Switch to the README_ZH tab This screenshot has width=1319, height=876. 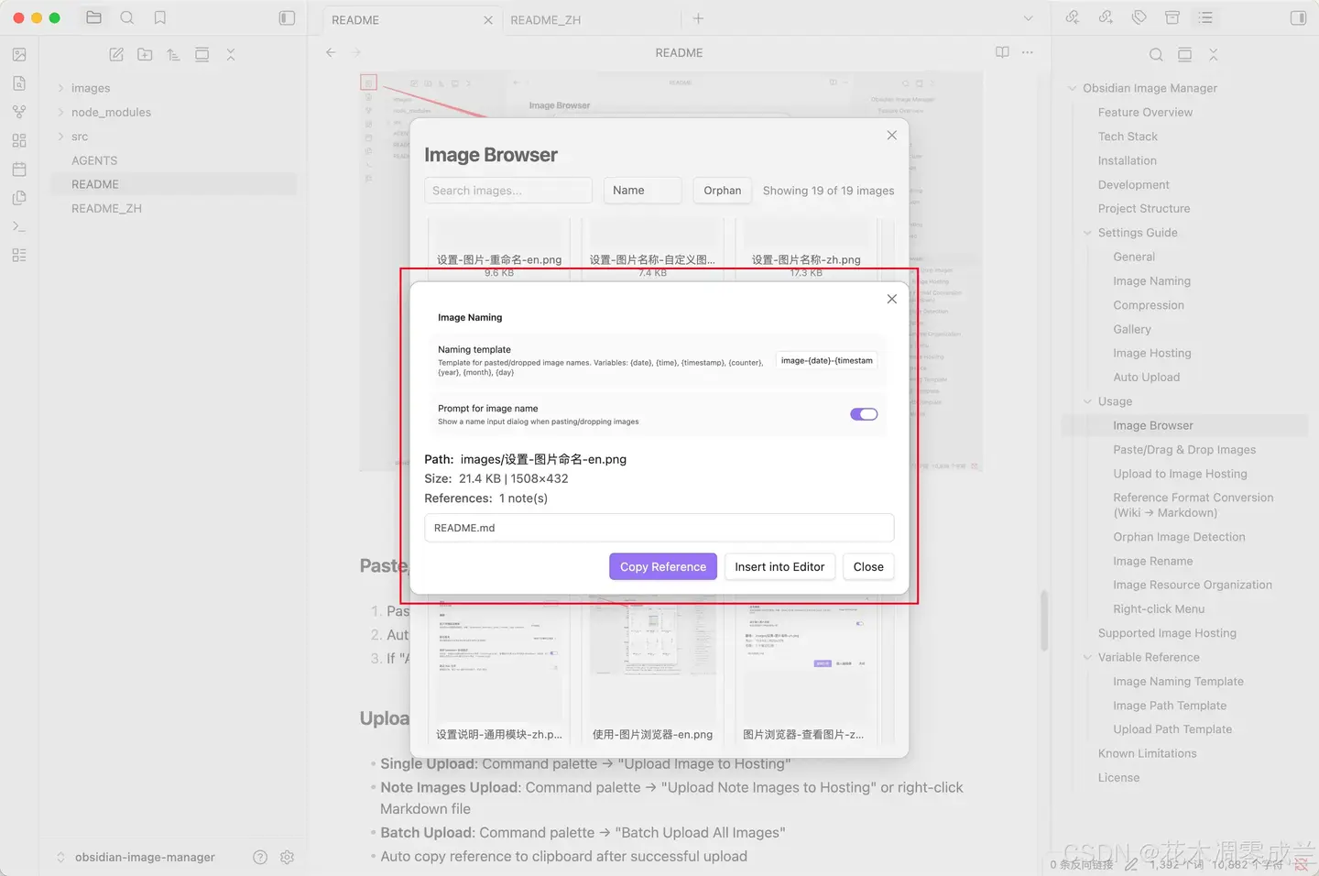[x=546, y=19]
